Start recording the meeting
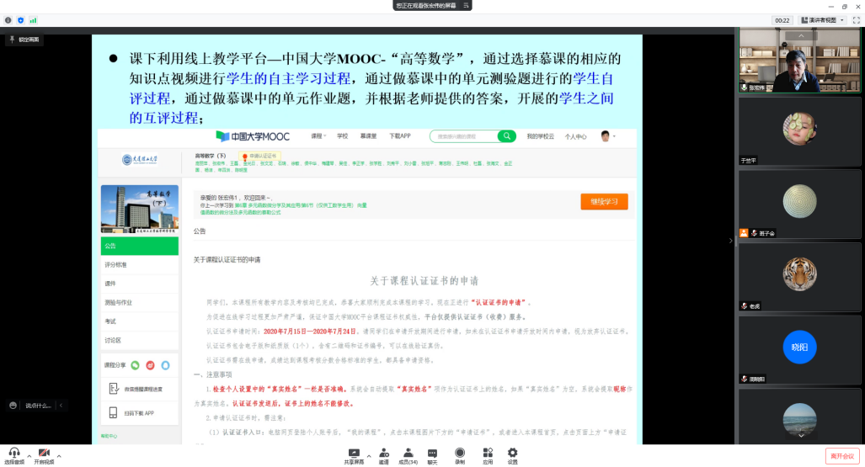The image size is (865, 467). [x=460, y=457]
